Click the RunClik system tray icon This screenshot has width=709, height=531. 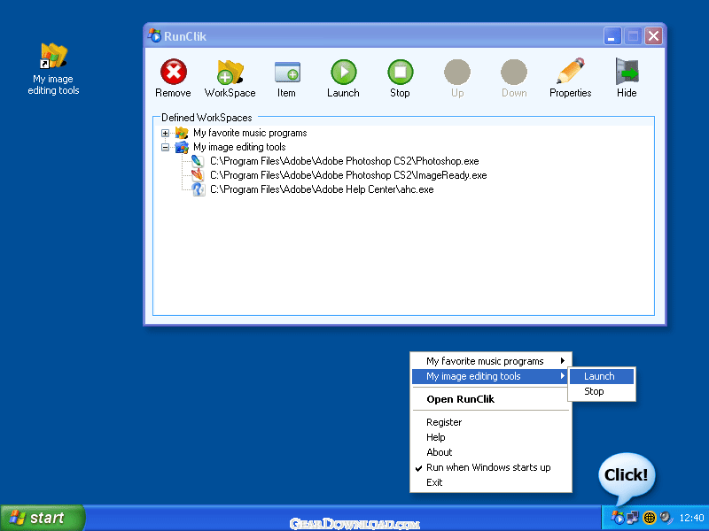(x=617, y=518)
